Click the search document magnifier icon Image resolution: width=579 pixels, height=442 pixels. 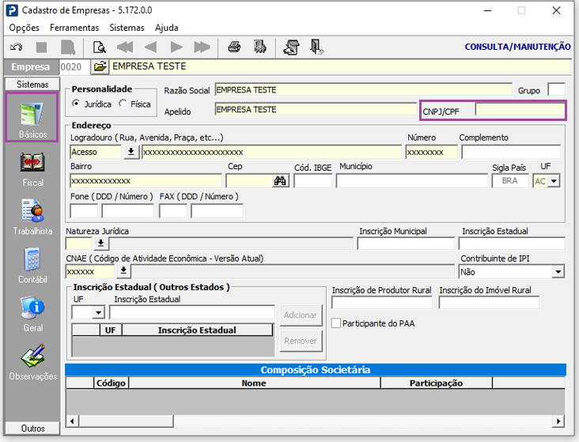click(100, 47)
